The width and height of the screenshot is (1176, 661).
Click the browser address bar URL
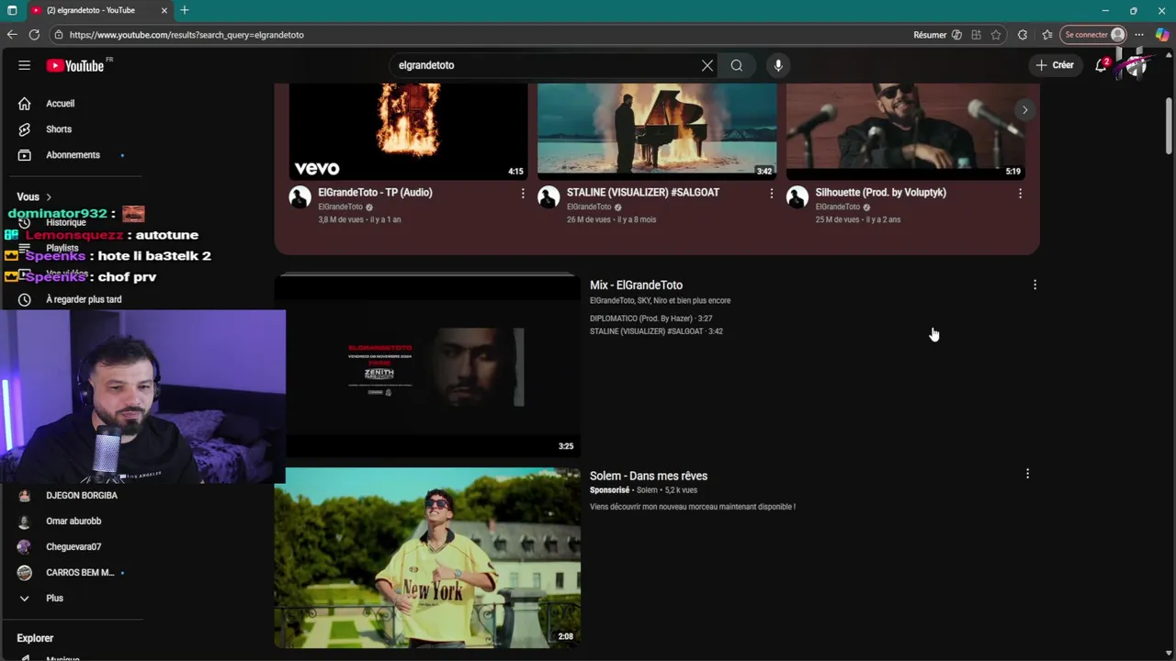[x=187, y=35]
